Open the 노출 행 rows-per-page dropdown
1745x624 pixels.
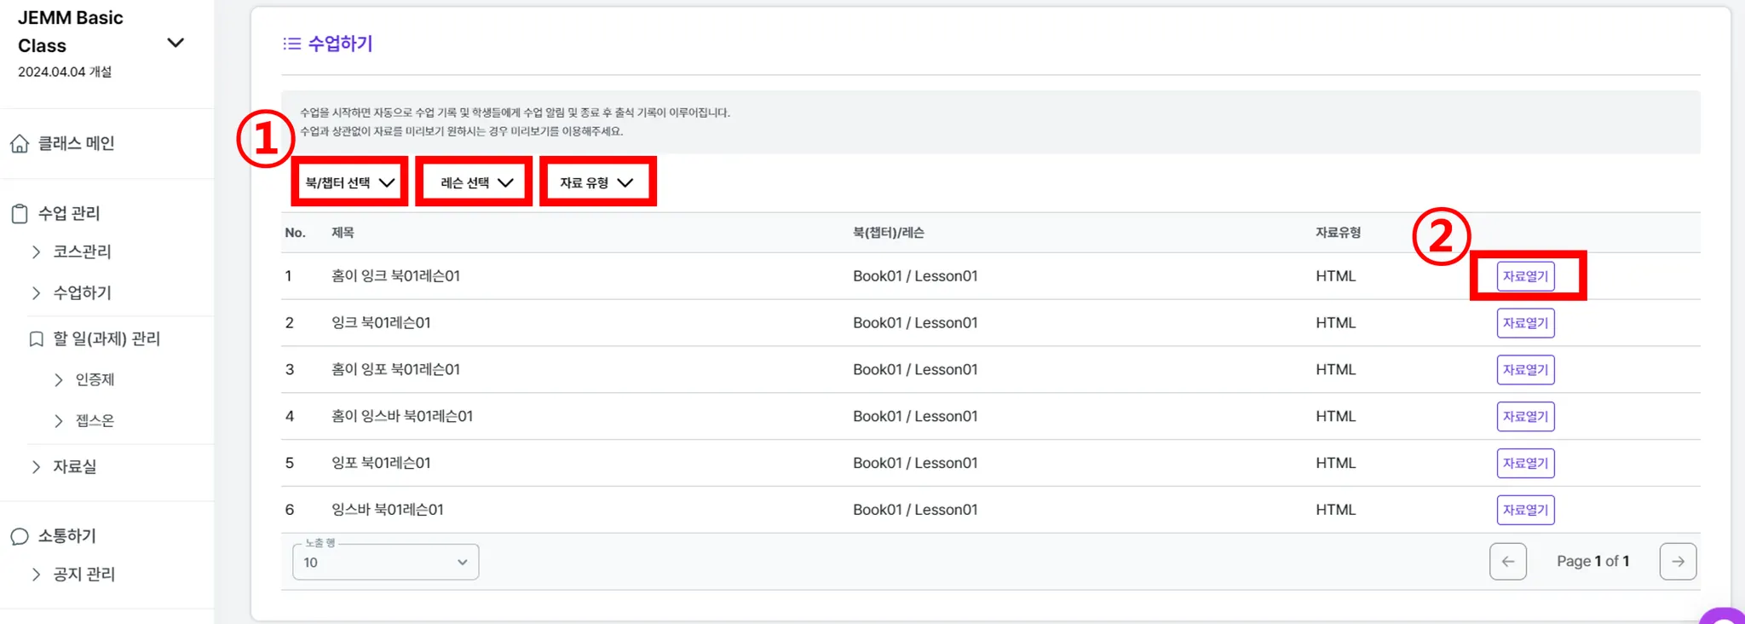(386, 562)
